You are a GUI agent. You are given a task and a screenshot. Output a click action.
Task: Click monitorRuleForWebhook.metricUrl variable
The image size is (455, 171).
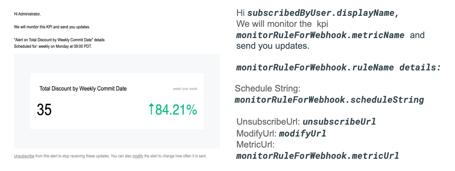coord(317,156)
